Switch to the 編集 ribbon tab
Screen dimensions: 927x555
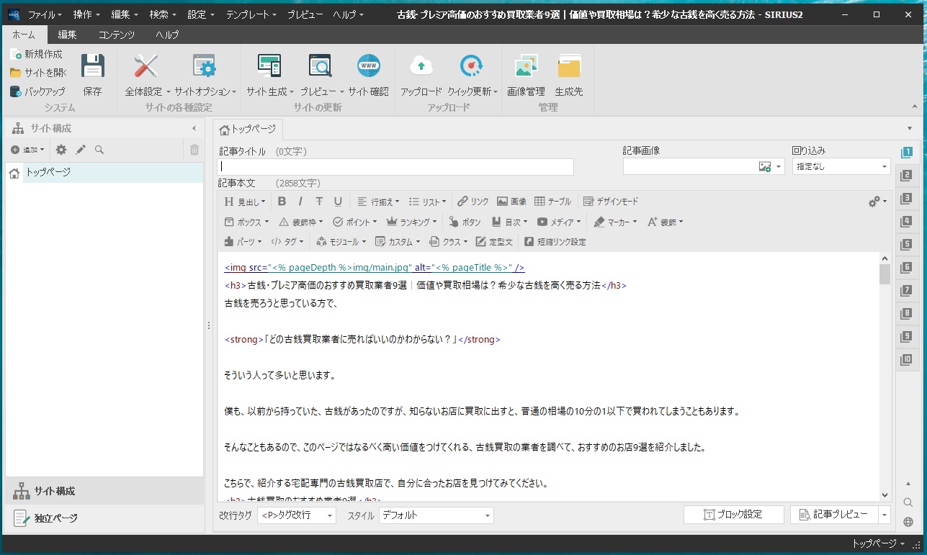click(67, 35)
